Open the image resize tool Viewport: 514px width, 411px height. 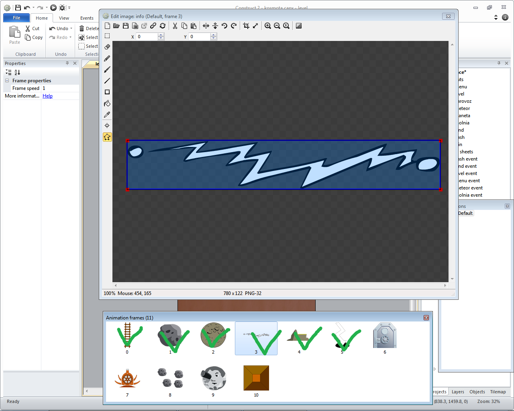(x=255, y=26)
